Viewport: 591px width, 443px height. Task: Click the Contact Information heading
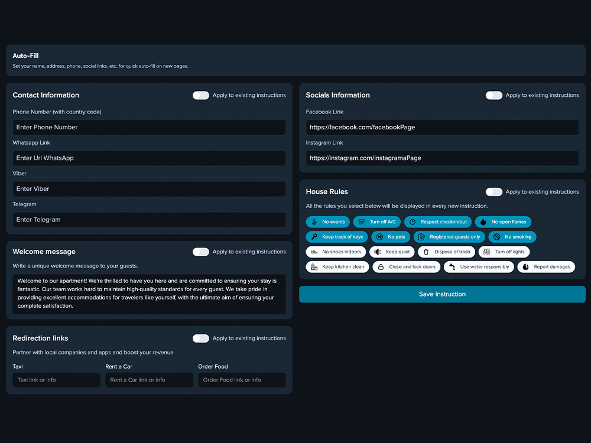coord(46,95)
